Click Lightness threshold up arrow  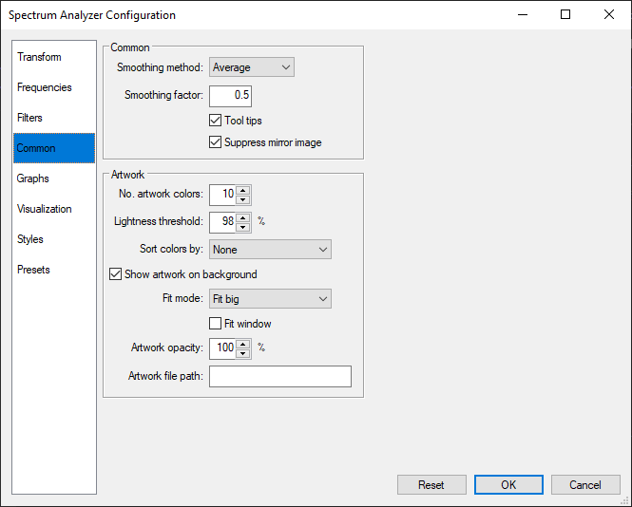coord(243,217)
